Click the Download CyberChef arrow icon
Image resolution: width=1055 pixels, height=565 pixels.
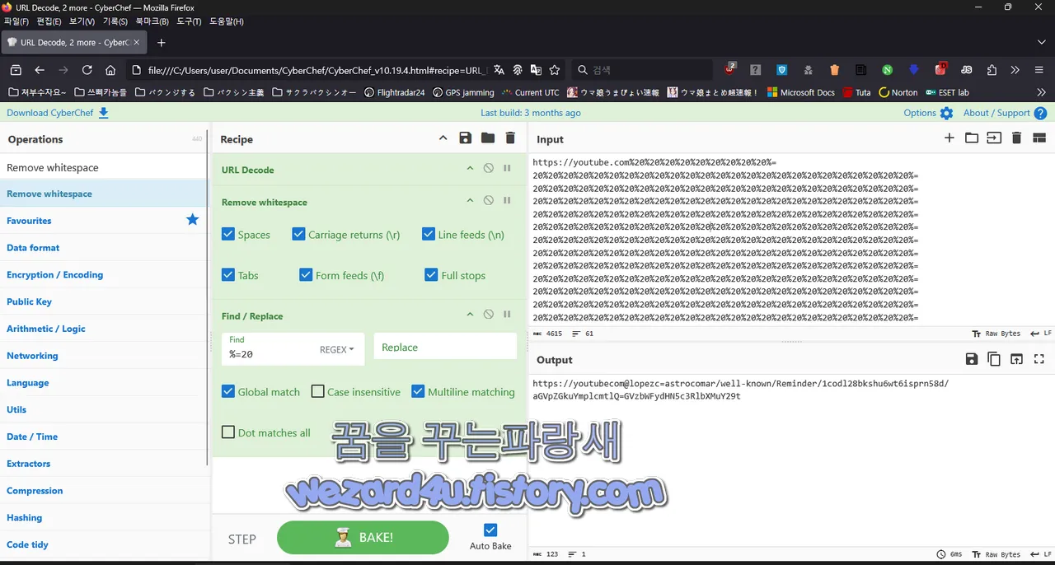[x=104, y=113]
